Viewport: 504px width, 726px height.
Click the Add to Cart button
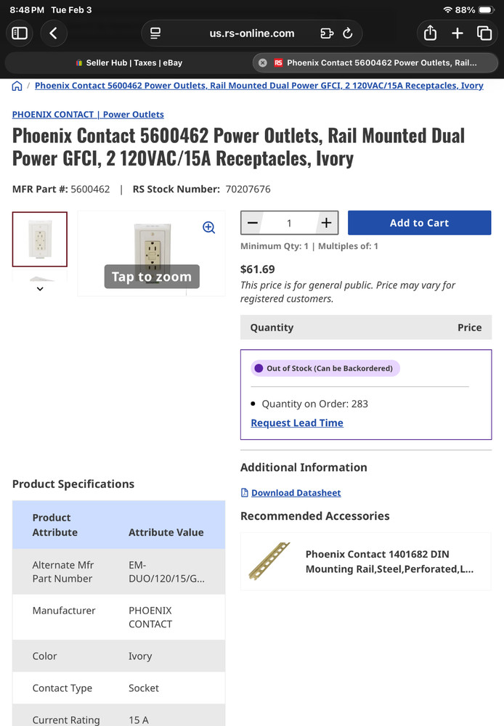(420, 222)
